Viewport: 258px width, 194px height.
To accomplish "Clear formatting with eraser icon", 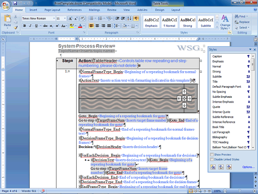I will pyautogui.click(x=82, y=19).
